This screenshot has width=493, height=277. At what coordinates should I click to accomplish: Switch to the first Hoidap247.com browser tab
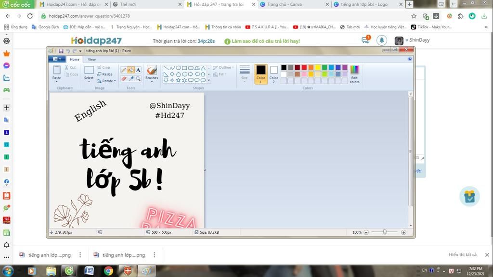coord(73,4)
